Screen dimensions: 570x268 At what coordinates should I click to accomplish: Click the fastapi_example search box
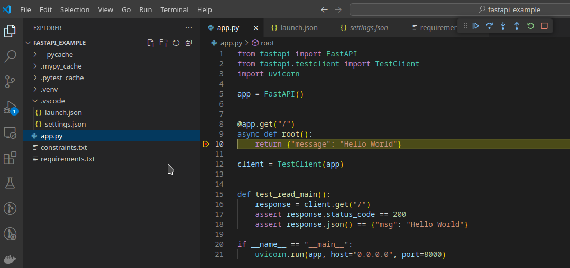pyautogui.click(x=460, y=10)
